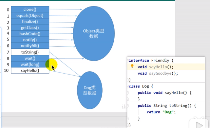Screen dimensions: 210x128
Task: Select the equals(Object) table cell
Action: coord(30,15)
